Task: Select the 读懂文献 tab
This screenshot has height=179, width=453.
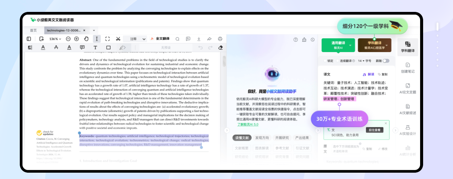Action: pyautogui.click(x=242, y=138)
